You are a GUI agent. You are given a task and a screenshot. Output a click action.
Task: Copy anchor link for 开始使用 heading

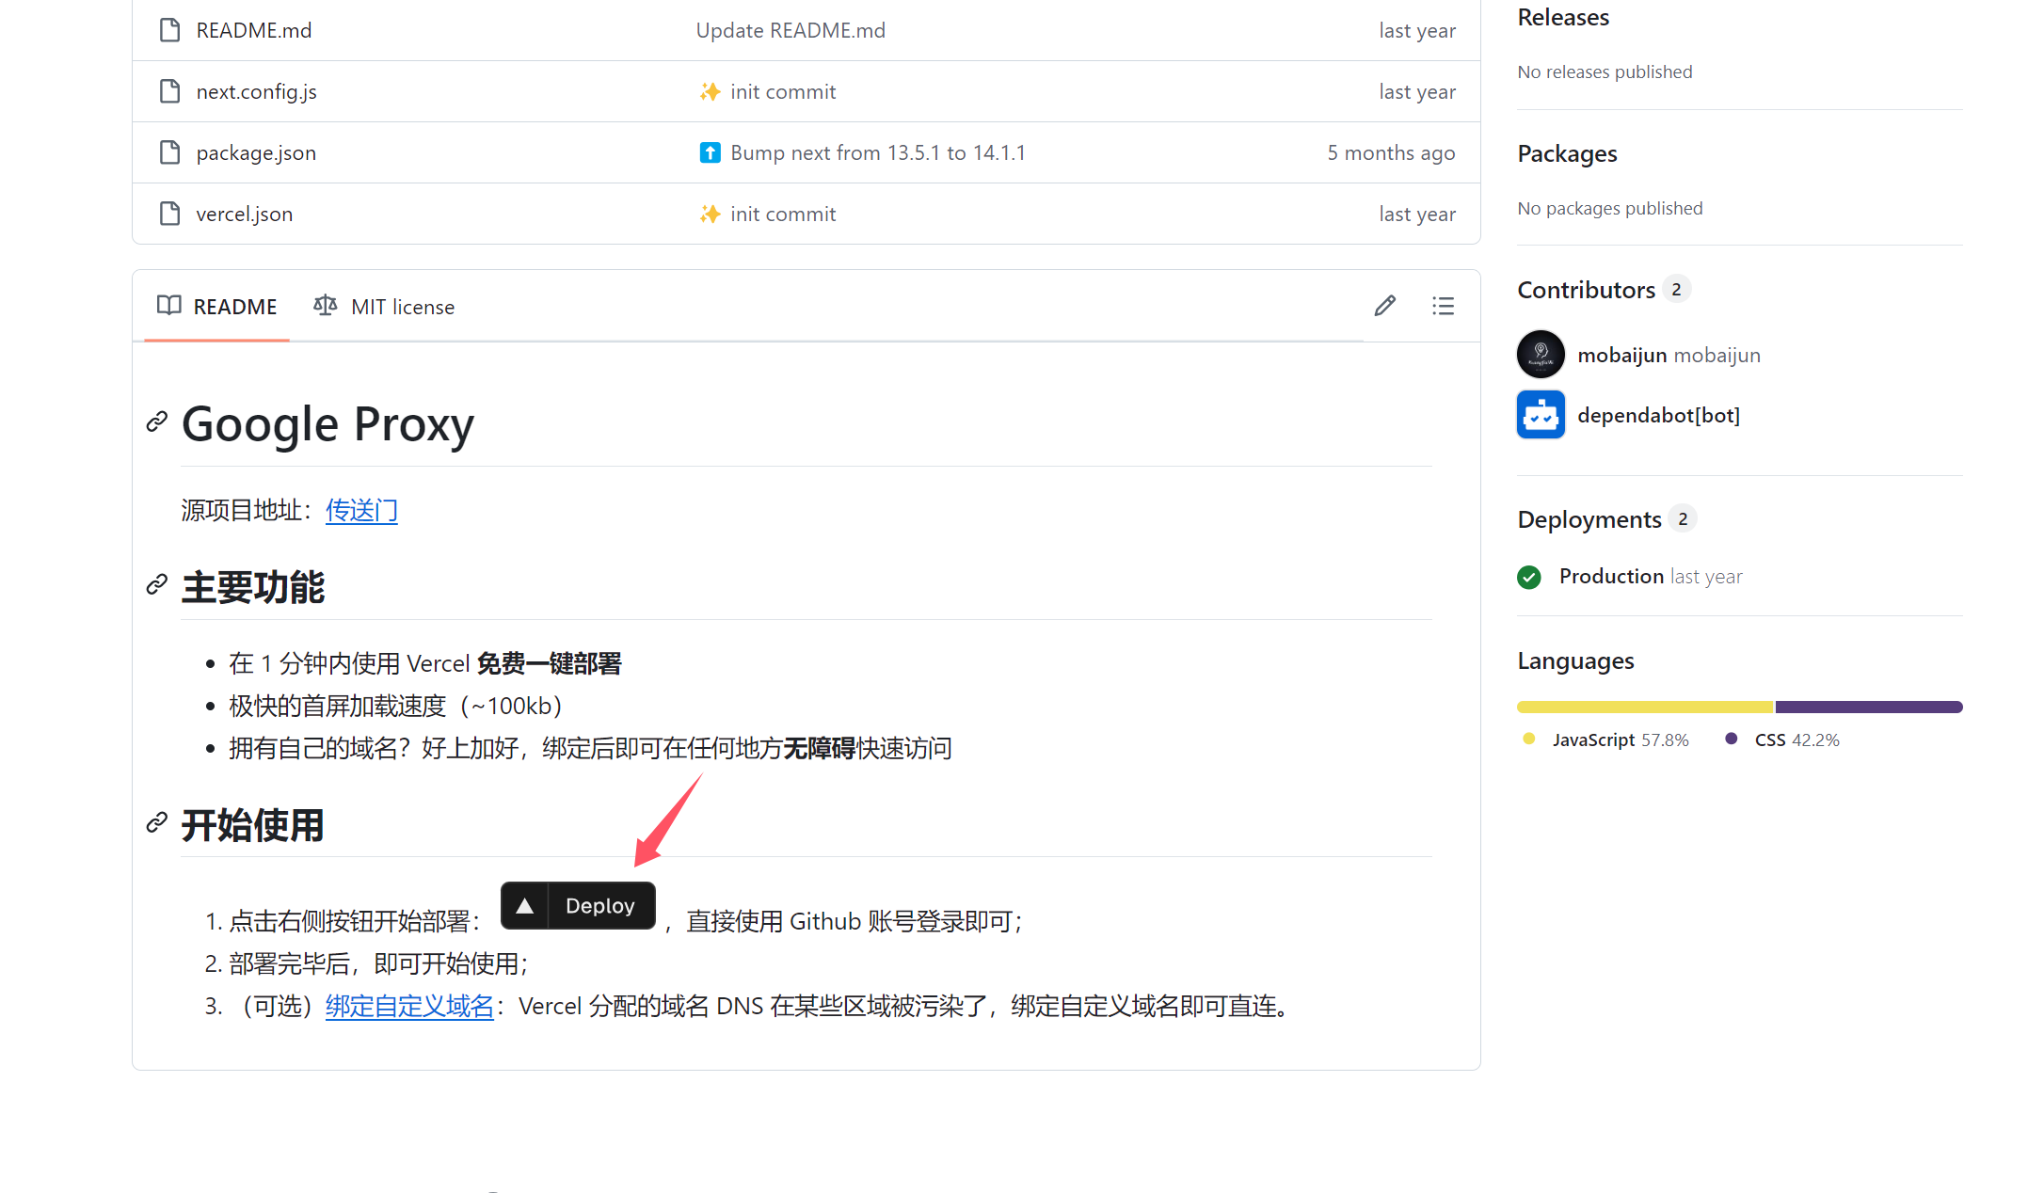click(157, 822)
